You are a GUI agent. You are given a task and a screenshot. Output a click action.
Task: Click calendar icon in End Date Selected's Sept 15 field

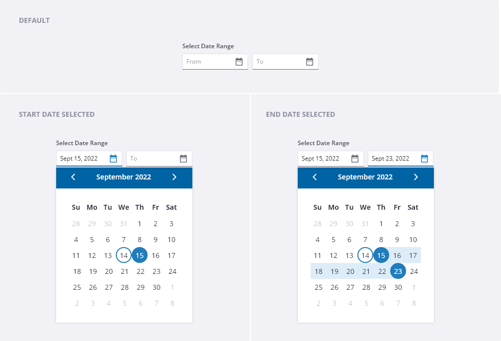355,159
